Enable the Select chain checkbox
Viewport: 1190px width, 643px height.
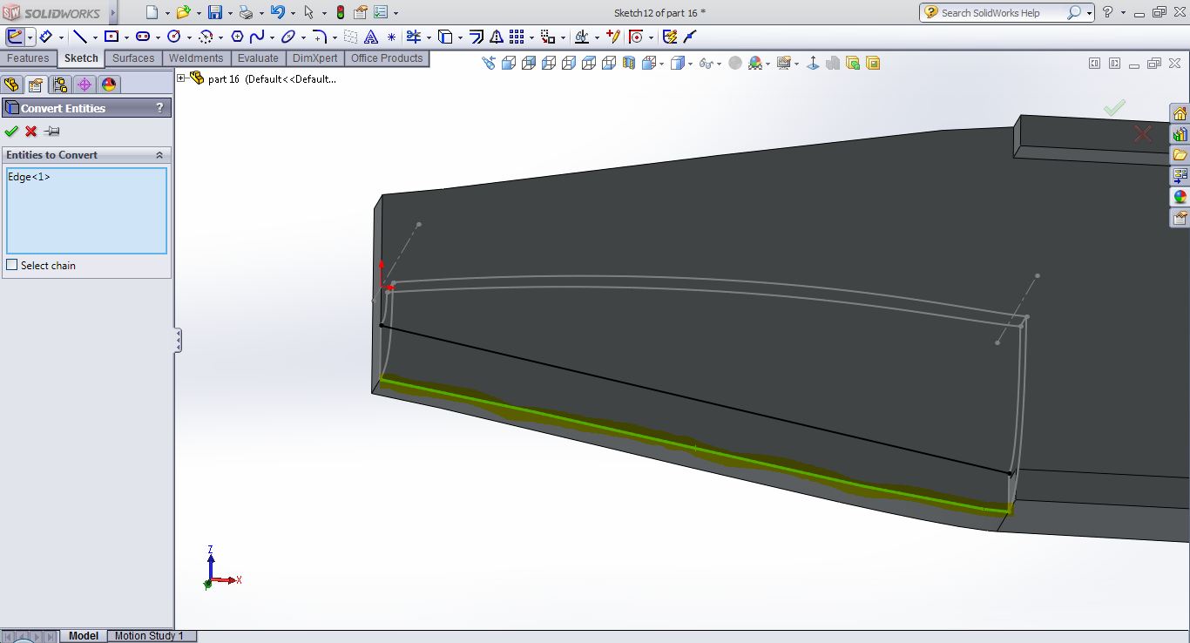[12, 265]
